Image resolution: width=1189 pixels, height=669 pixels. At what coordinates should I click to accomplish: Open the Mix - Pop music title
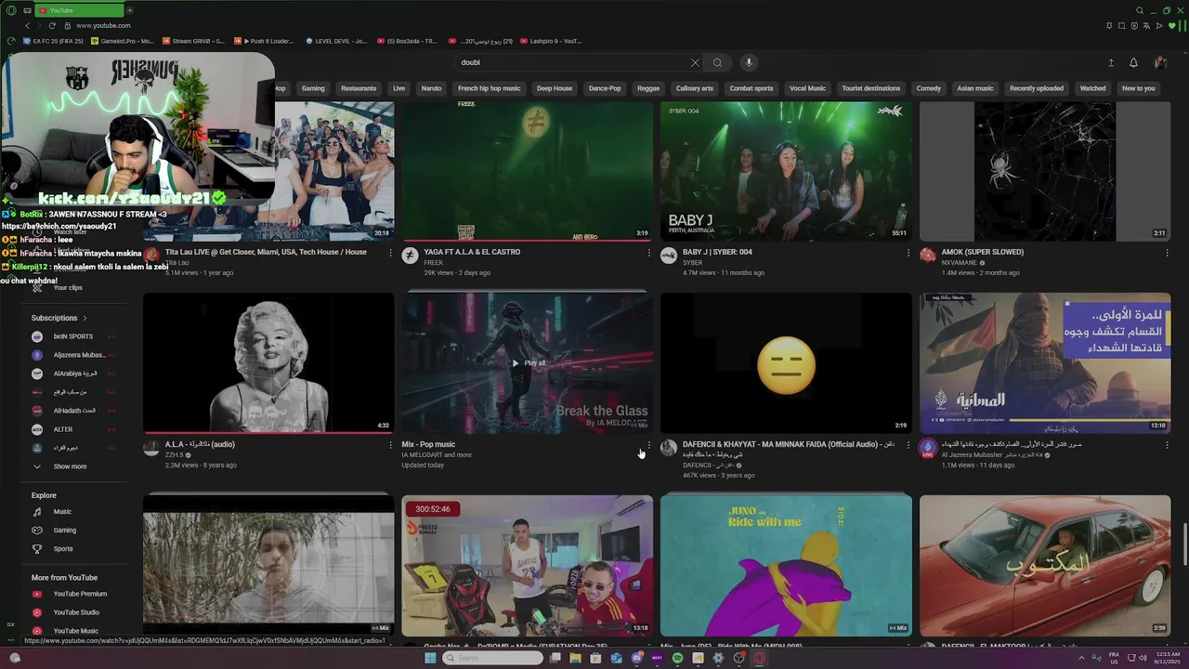tap(428, 444)
